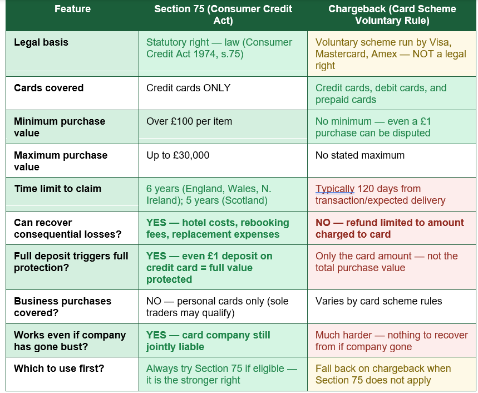The height and width of the screenshot is (393, 478).
Task: Click 'Always try Section 75 if eligible' cell
Action: pyautogui.click(x=223, y=374)
